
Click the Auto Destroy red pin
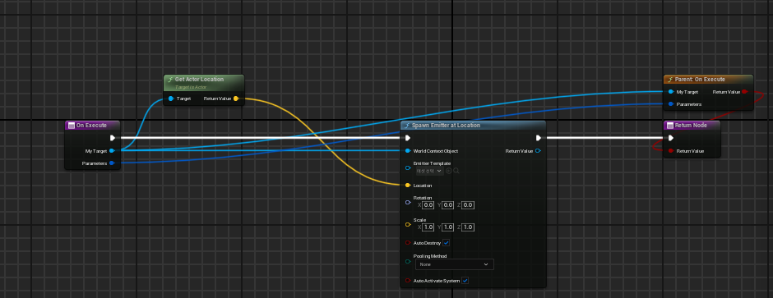point(408,243)
